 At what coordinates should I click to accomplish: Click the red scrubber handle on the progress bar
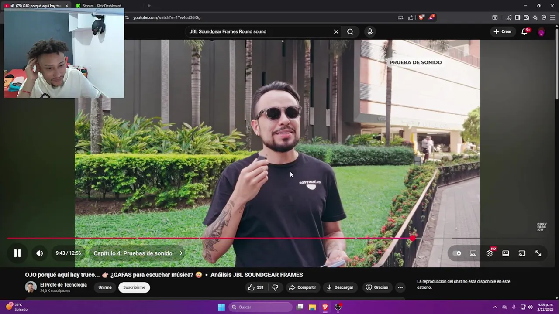coord(413,238)
